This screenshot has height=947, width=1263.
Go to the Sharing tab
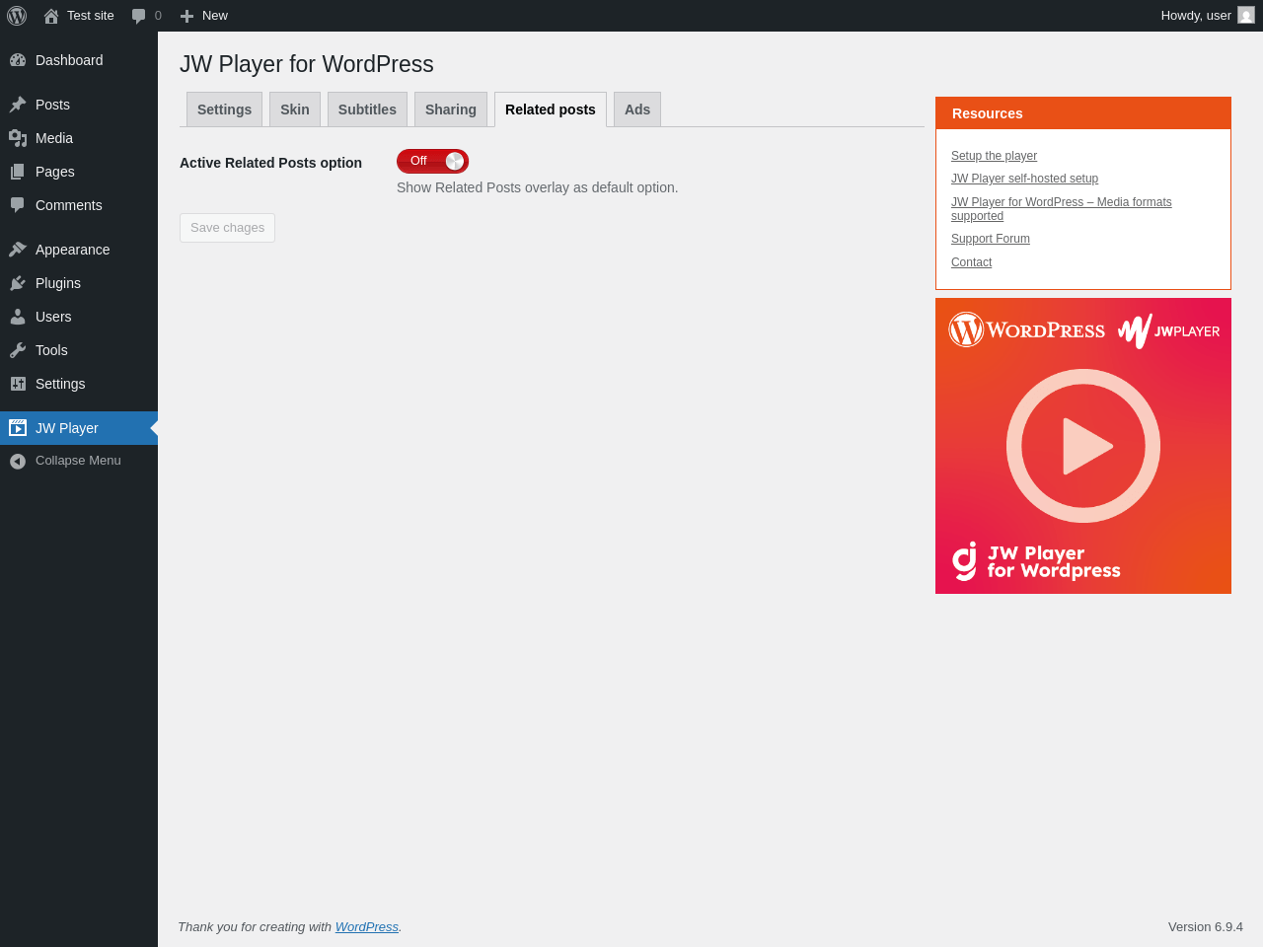pyautogui.click(x=451, y=109)
